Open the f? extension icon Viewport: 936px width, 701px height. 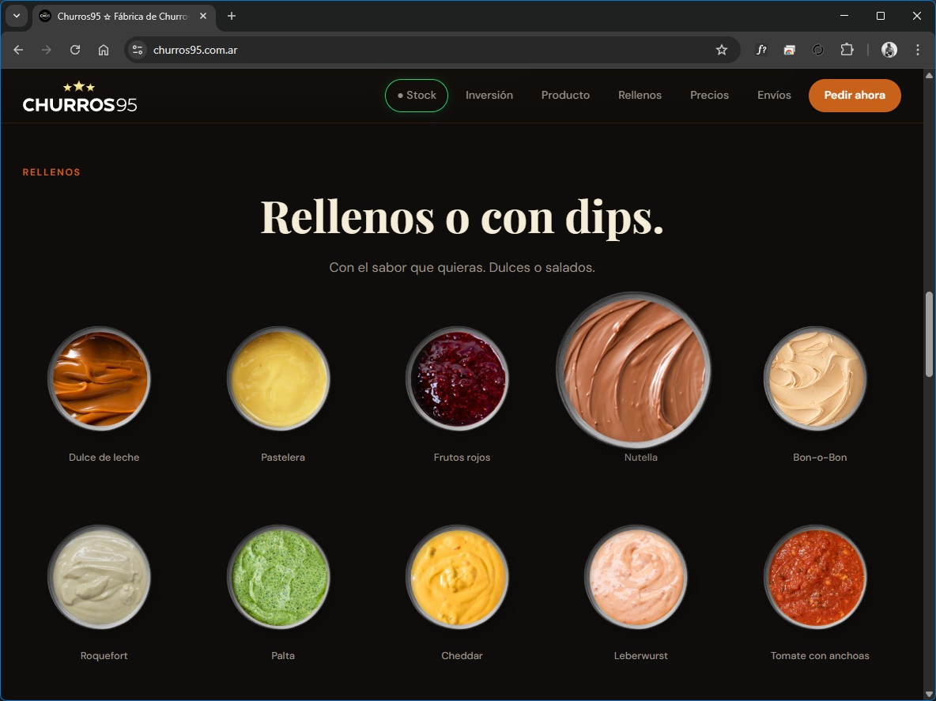pos(761,50)
